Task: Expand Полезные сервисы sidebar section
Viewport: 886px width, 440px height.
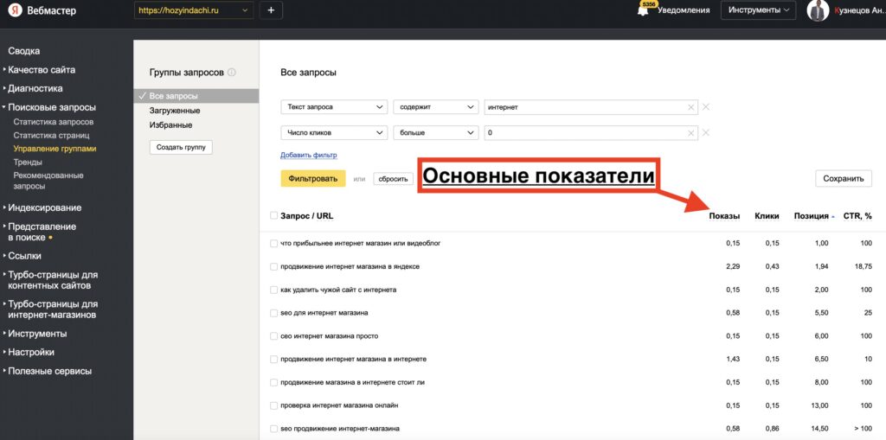Action: [x=49, y=372]
